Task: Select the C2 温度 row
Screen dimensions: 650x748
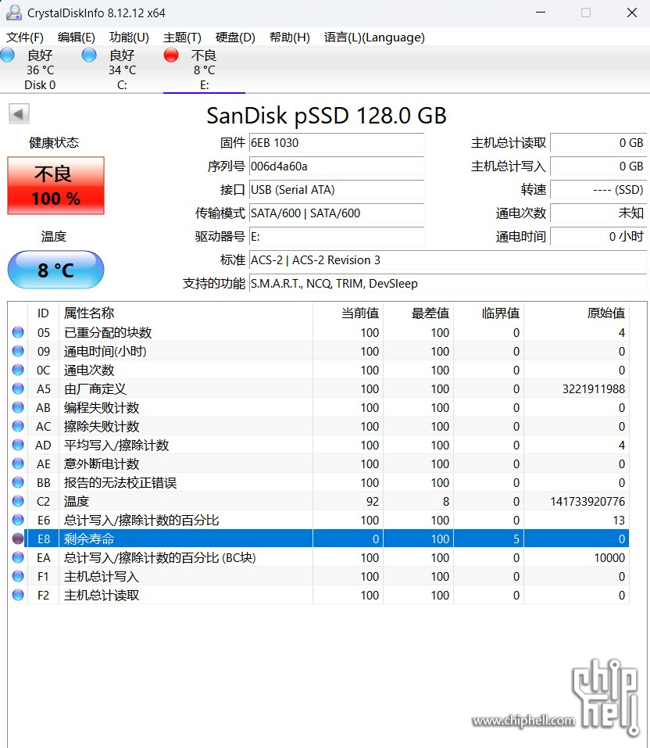Action: click(x=319, y=501)
